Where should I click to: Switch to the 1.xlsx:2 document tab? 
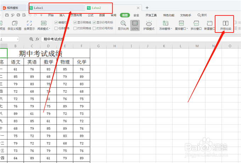click(x=113, y=8)
